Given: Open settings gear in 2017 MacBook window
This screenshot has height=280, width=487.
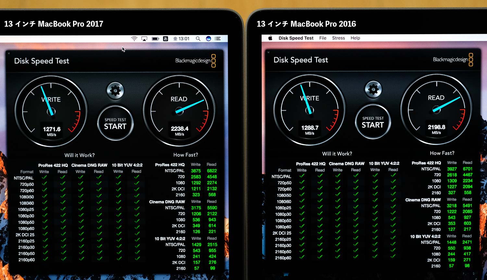Looking at the screenshot, I should coord(115,90).
